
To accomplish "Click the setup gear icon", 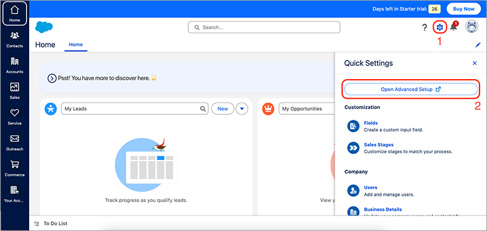I will pos(439,28).
